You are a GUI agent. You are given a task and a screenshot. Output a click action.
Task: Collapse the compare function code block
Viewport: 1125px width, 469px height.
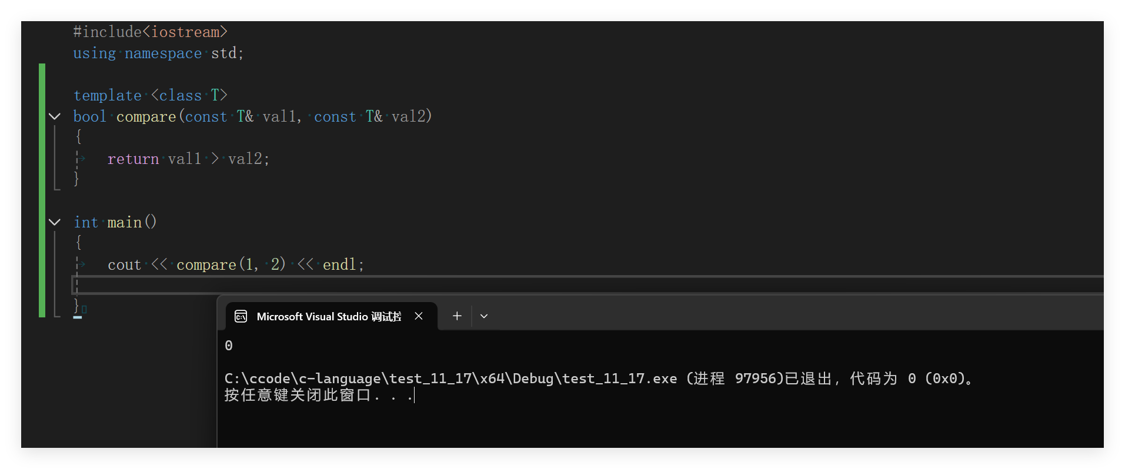click(x=55, y=116)
